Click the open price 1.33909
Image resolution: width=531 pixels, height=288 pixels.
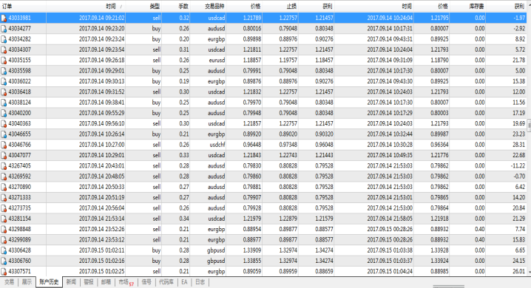click(252, 250)
